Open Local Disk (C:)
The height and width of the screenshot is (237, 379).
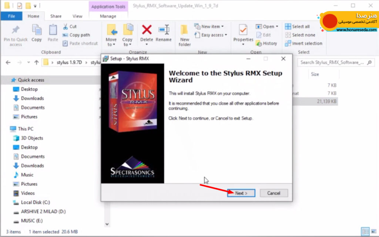[35, 203]
